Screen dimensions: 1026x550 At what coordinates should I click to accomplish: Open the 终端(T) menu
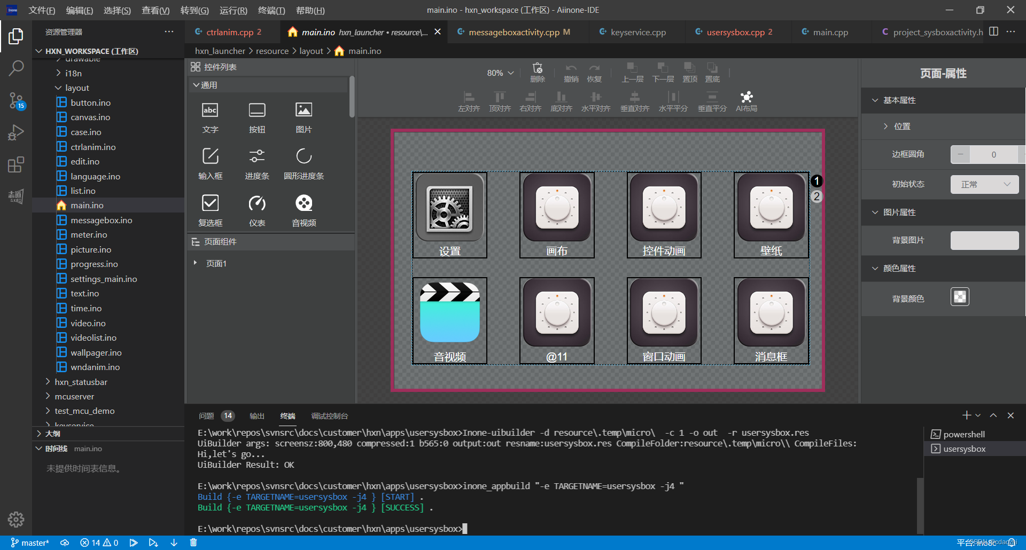tap(271, 10)
